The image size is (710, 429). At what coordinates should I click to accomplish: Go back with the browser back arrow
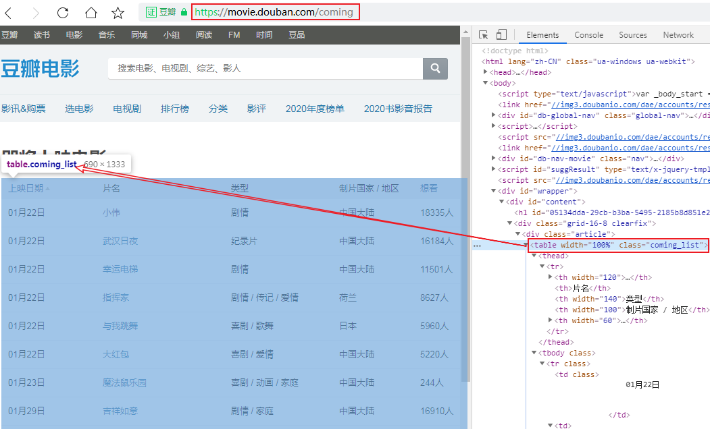(x=8, y=13)
